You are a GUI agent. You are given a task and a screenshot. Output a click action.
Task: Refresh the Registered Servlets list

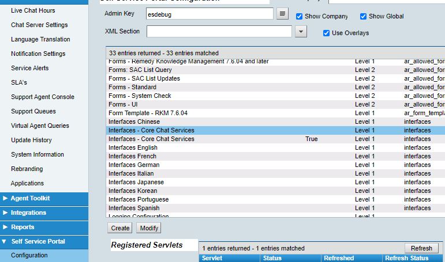pos(421,248)
